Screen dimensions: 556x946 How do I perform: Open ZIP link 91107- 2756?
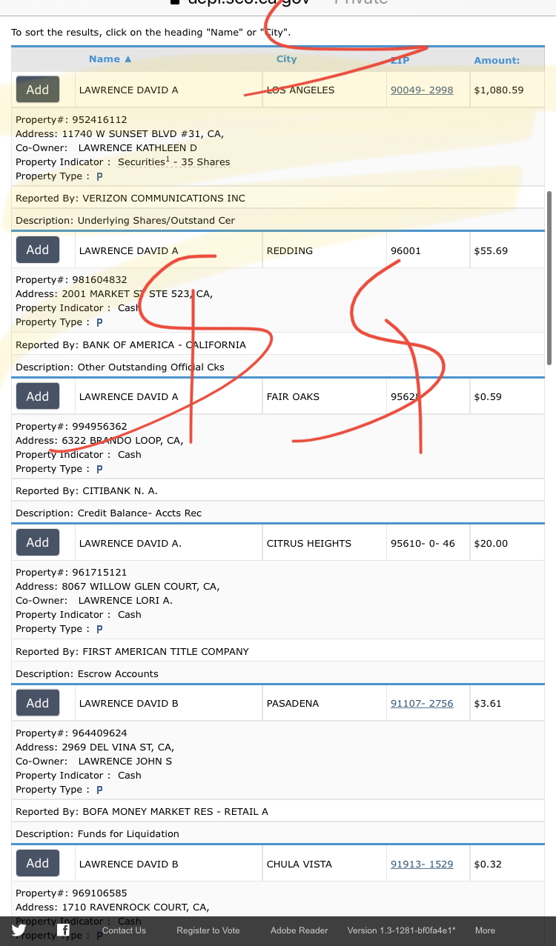pos(422,704)
